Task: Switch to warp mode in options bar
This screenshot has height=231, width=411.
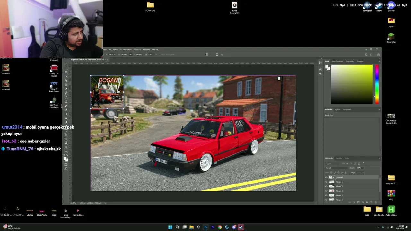Action: coord(207,55)
